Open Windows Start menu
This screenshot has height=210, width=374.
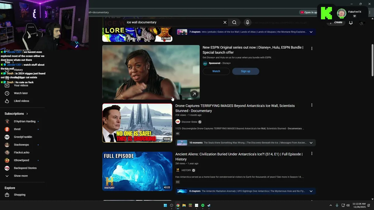coord(165,205)
